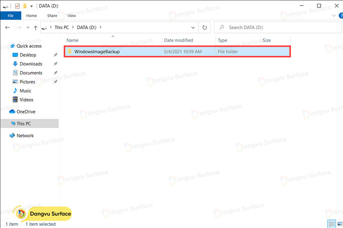Go forward with the right arrow
The width and height of the screenshot is (343, 228).
[x=19, y=27]
